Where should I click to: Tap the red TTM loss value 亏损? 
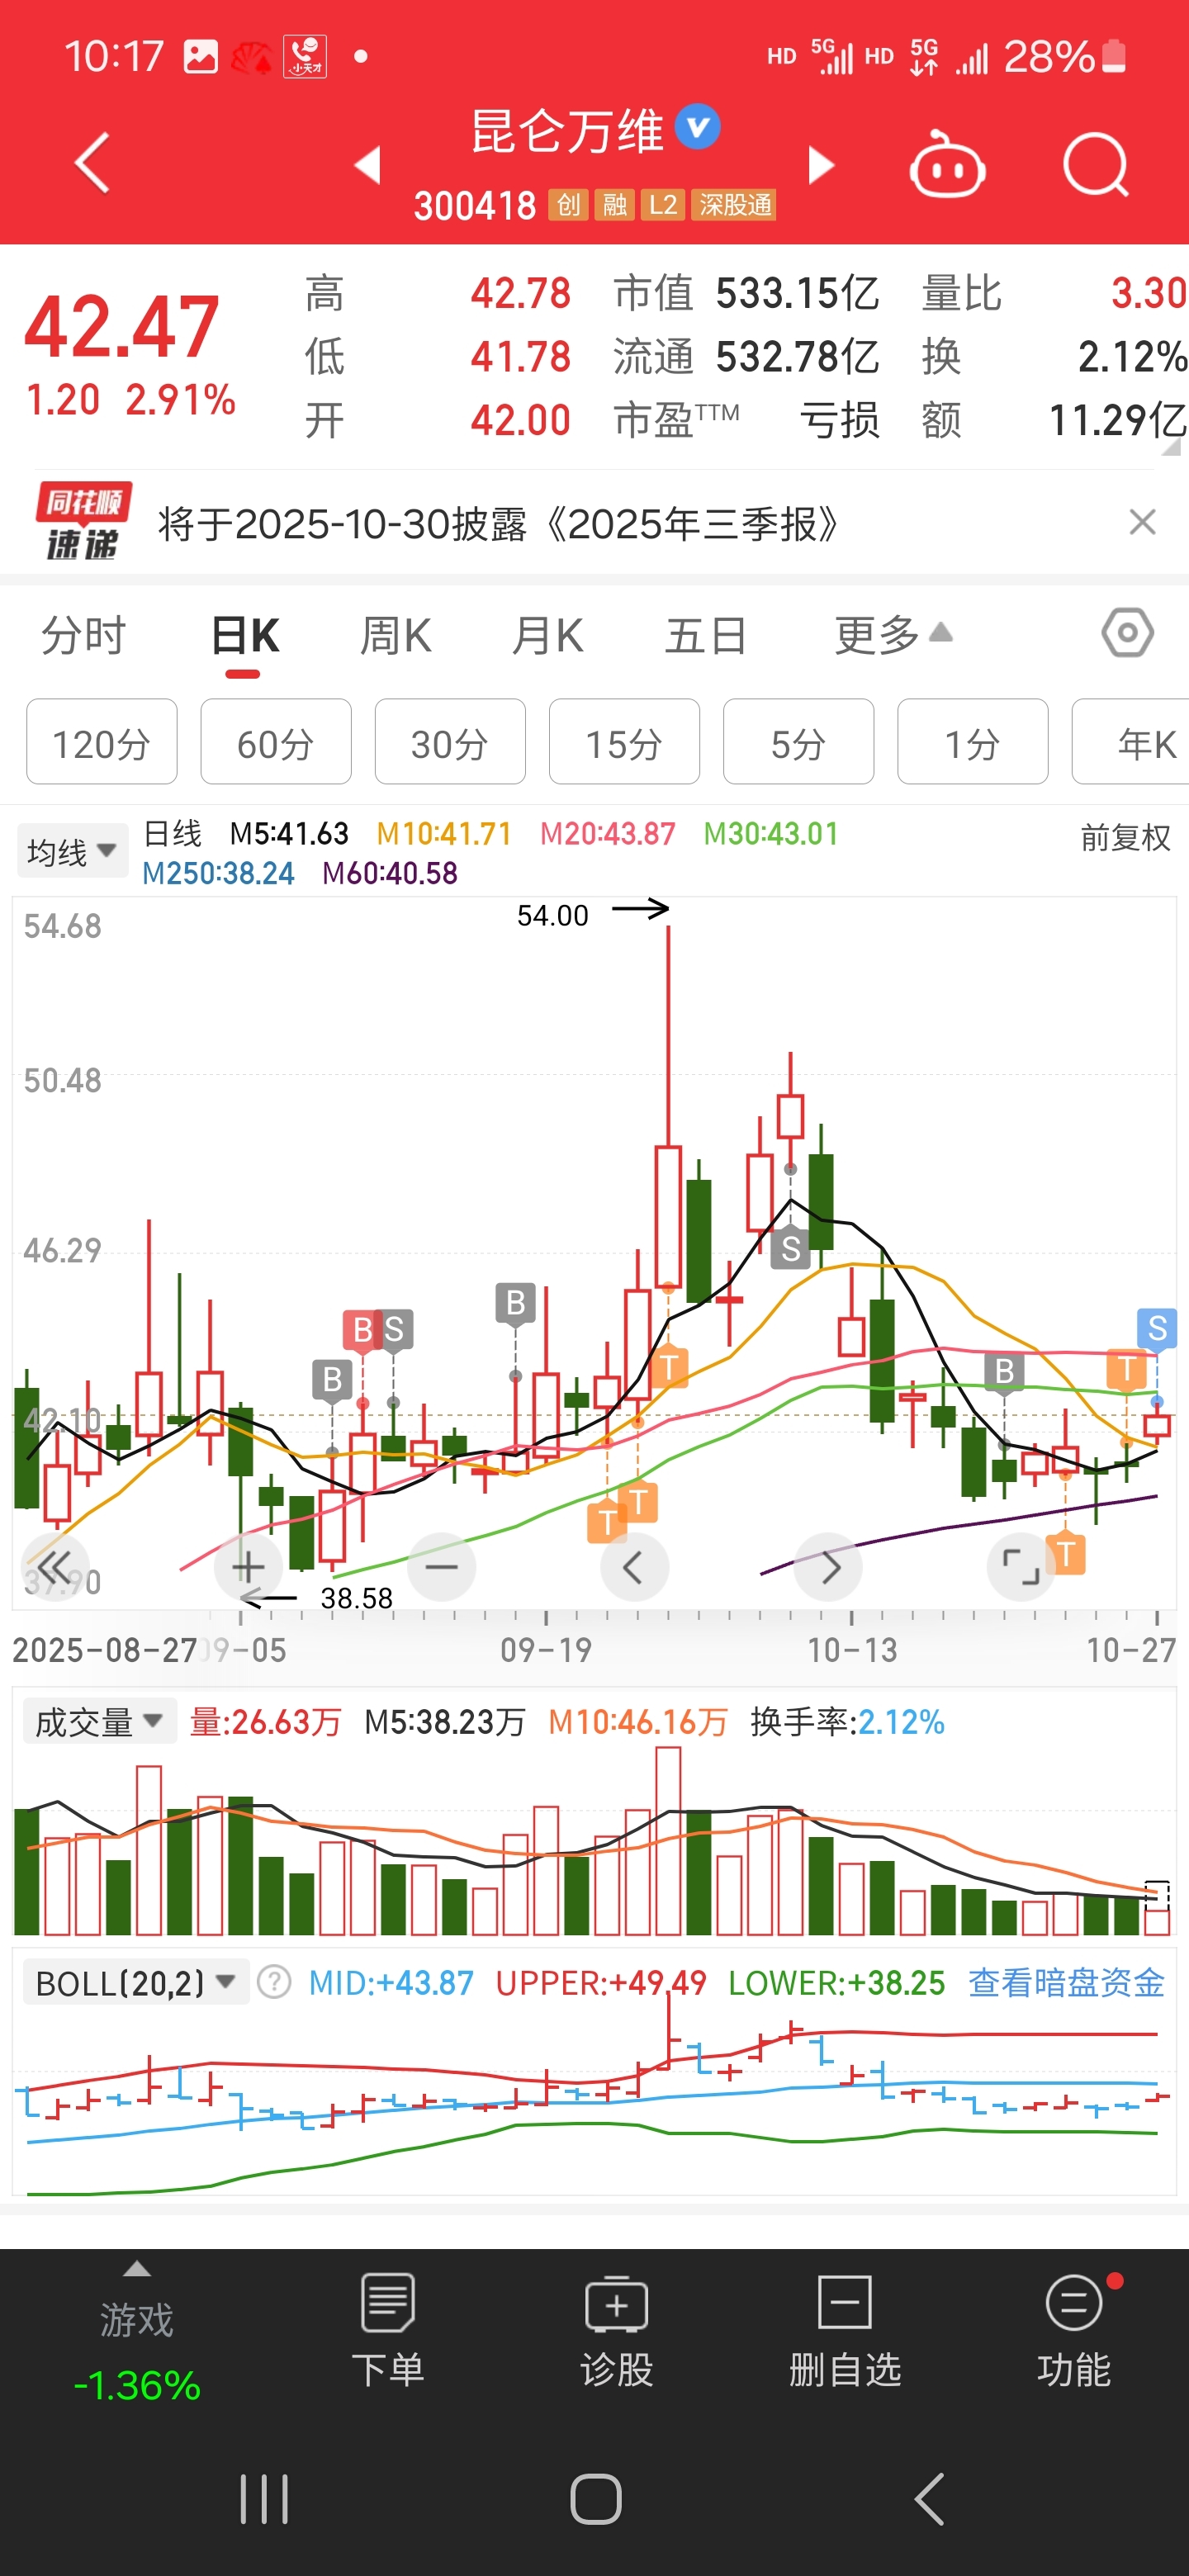[839, 420]
